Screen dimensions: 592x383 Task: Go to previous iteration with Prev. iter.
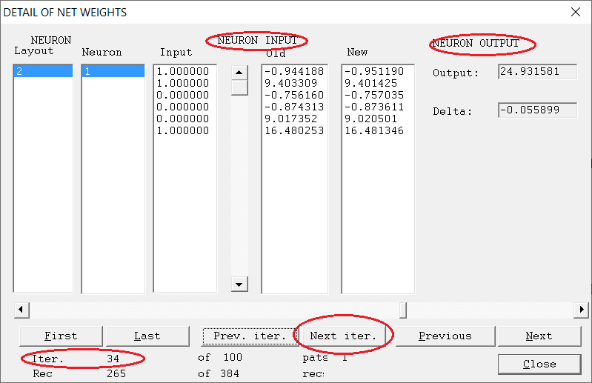(248, 336)
